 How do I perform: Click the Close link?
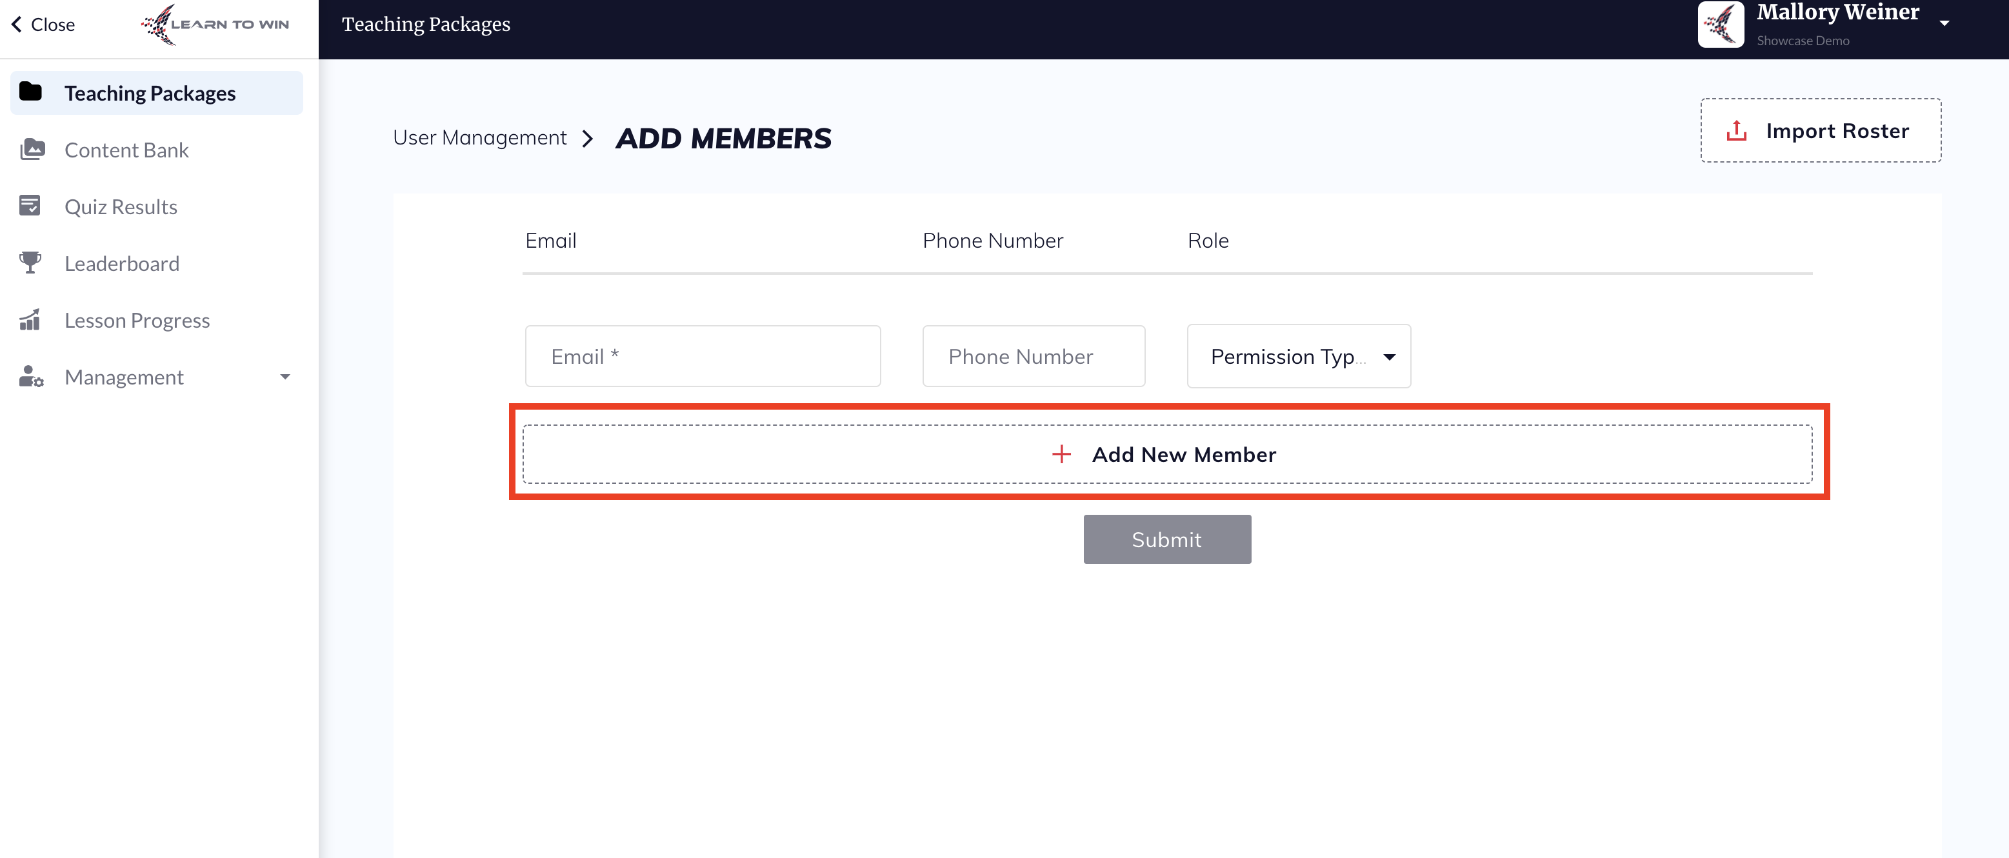pyautogui.click(x=43, y=25)
